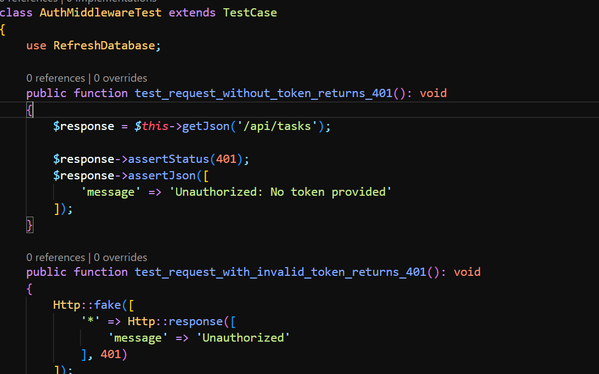Click the TestCase parent class name

(x=250, y=13)
